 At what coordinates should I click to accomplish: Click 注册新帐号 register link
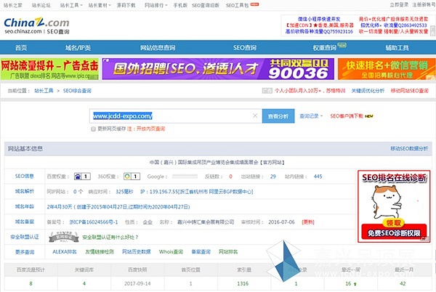[x=424, y=5]
